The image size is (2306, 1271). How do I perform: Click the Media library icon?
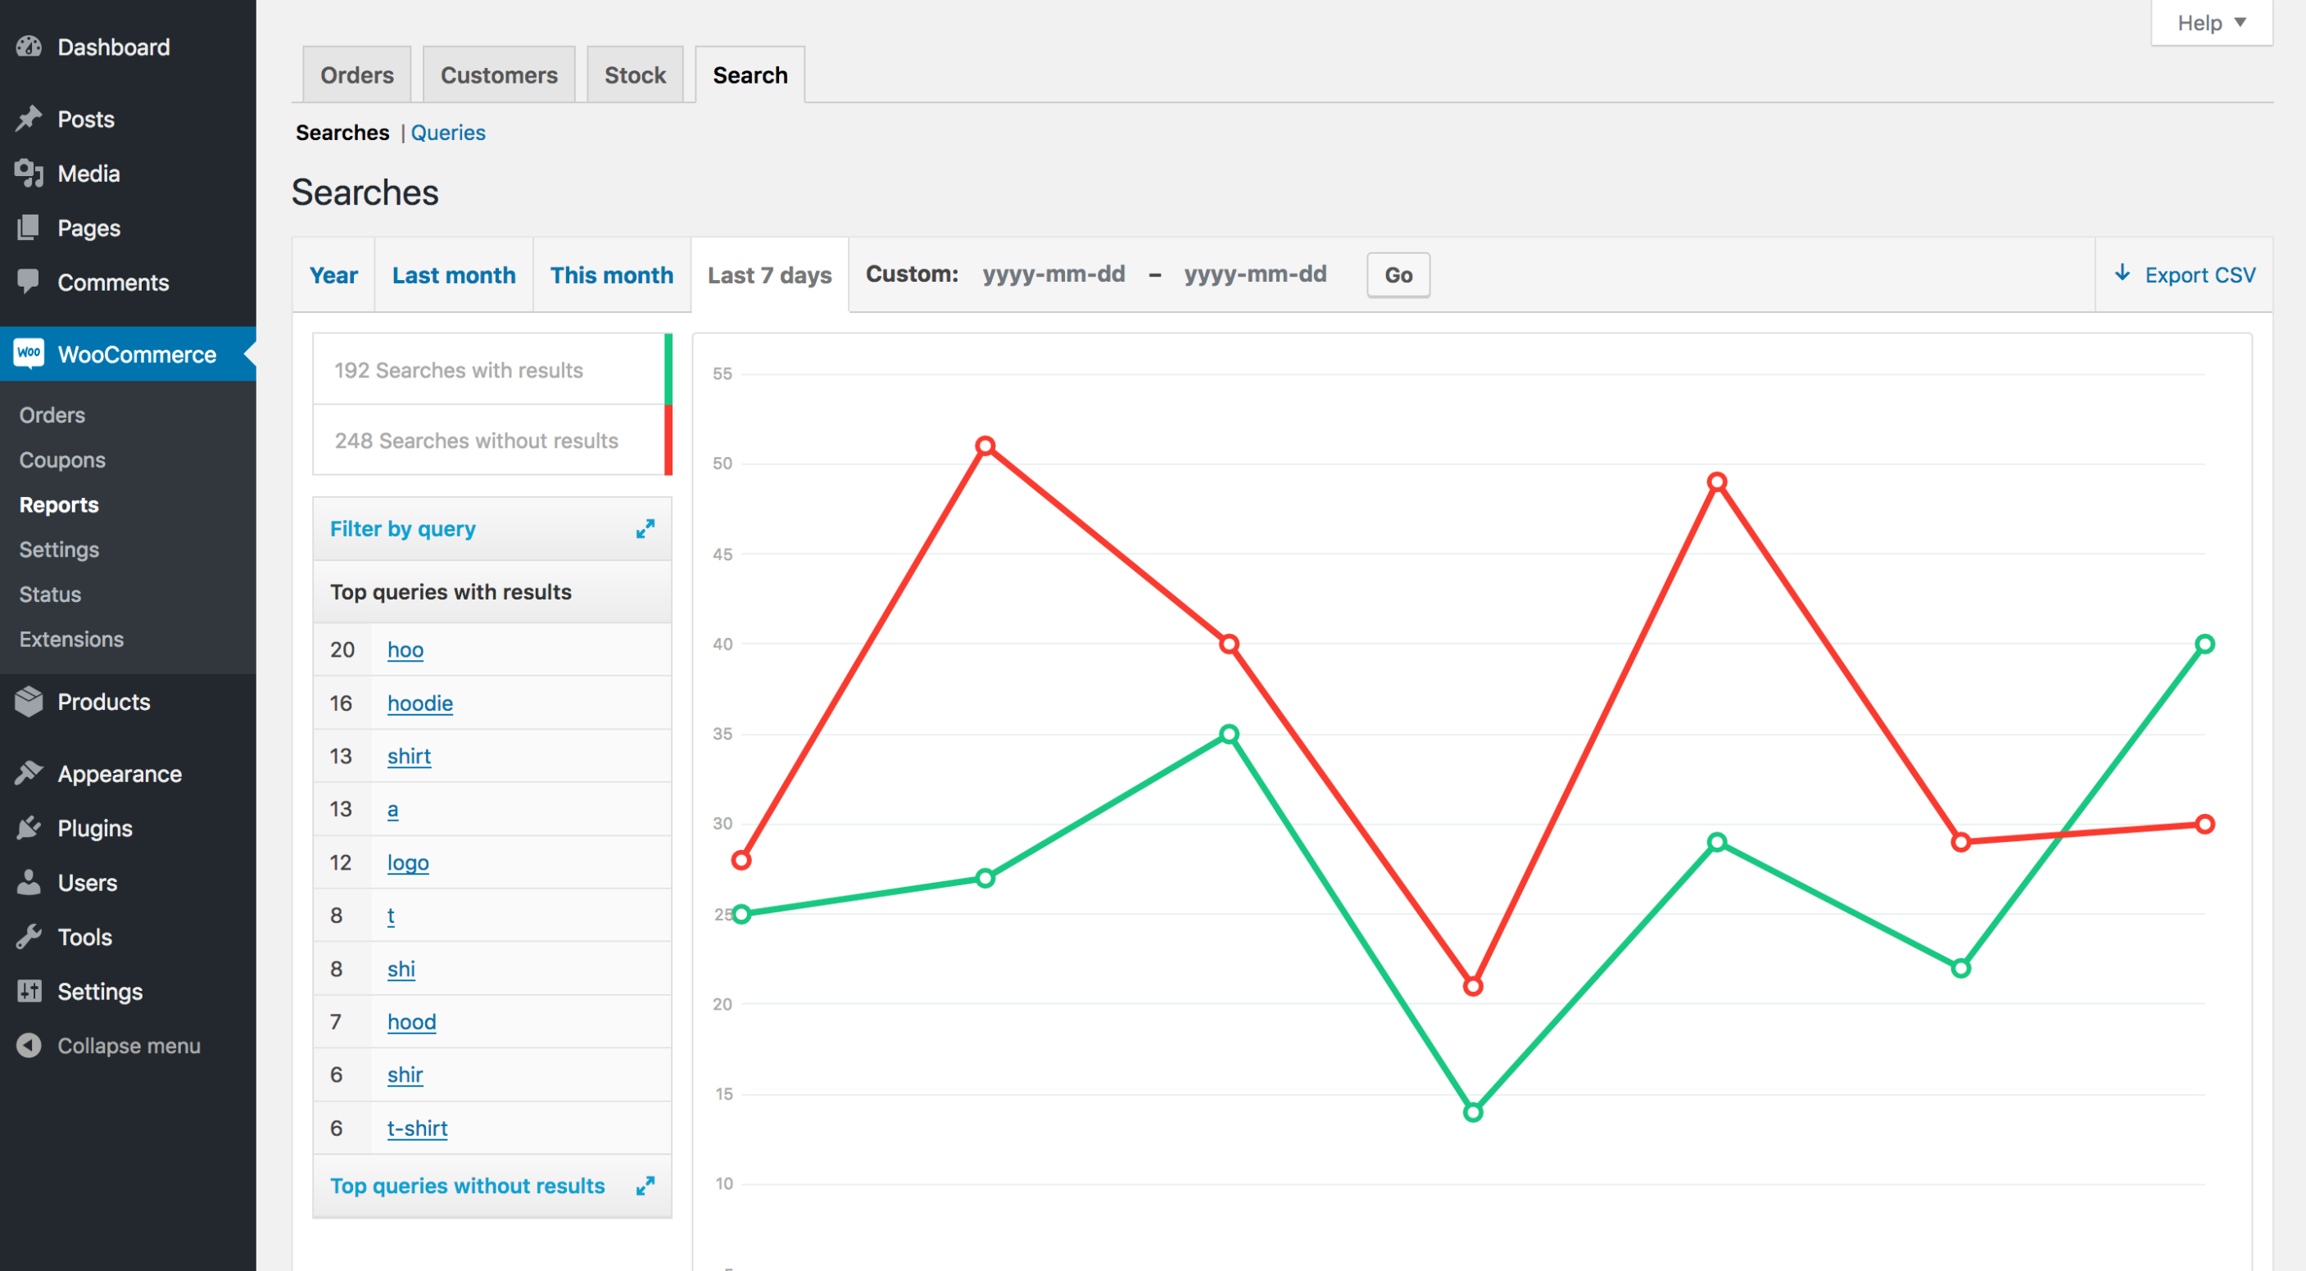coord(29,173)
